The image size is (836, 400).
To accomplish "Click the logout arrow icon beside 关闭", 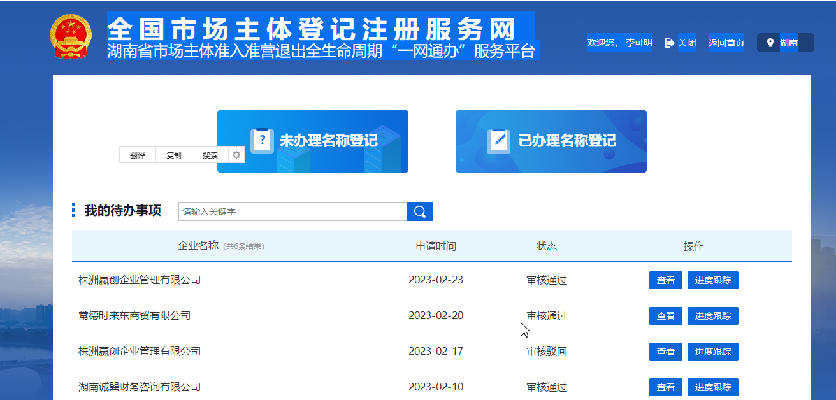I will click(668, 42).
